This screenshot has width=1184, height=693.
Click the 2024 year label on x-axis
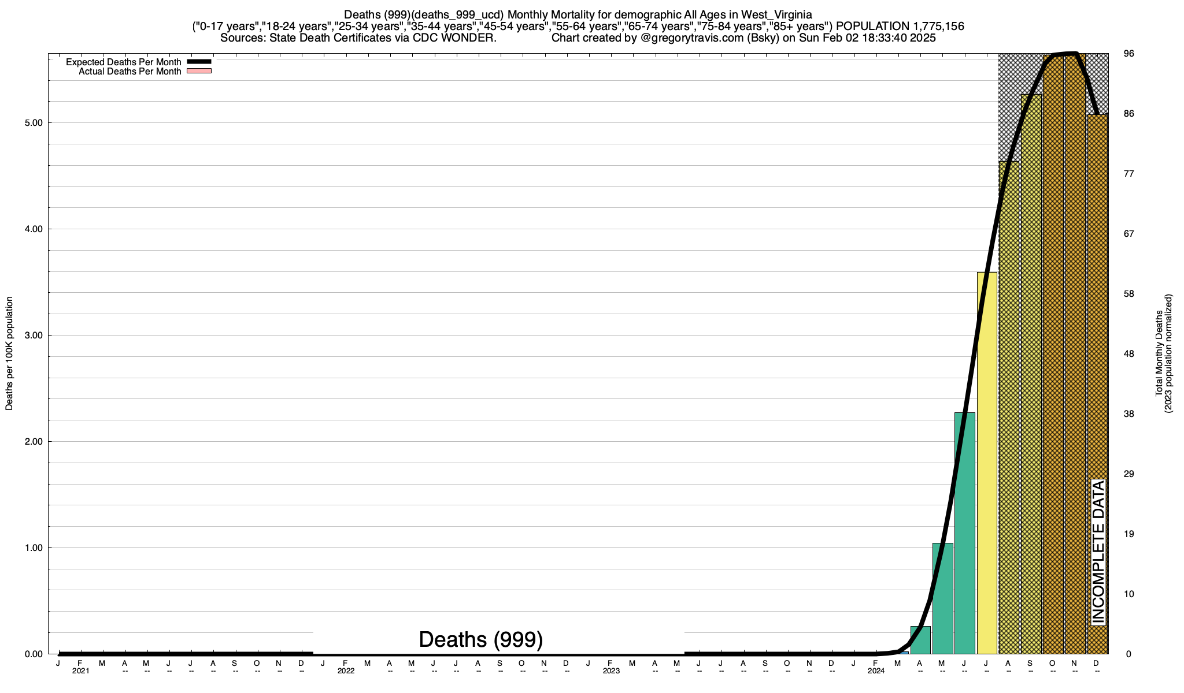click(x=876, y=671)
